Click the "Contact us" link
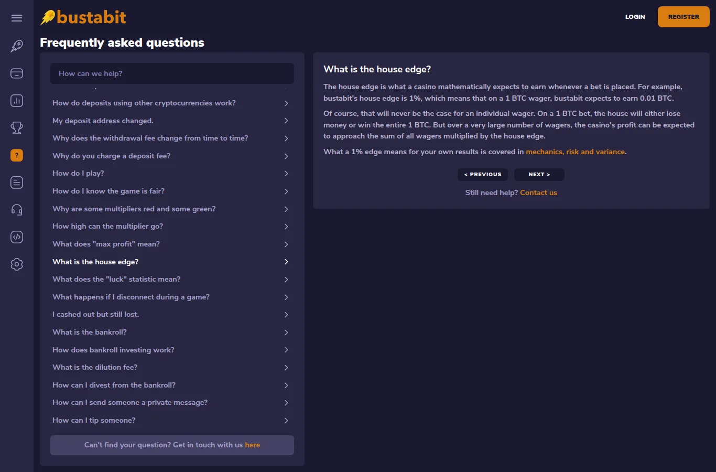Screen dimensions: 716x472 point(538,193)
